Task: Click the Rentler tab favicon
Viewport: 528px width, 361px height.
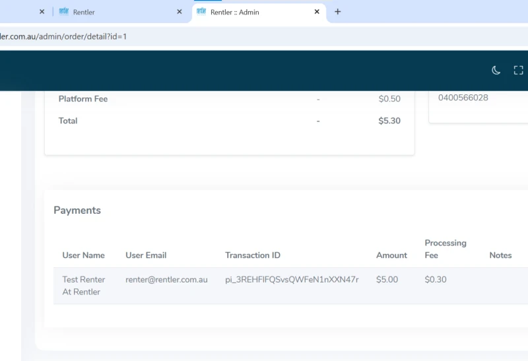Action: (63, 11)
